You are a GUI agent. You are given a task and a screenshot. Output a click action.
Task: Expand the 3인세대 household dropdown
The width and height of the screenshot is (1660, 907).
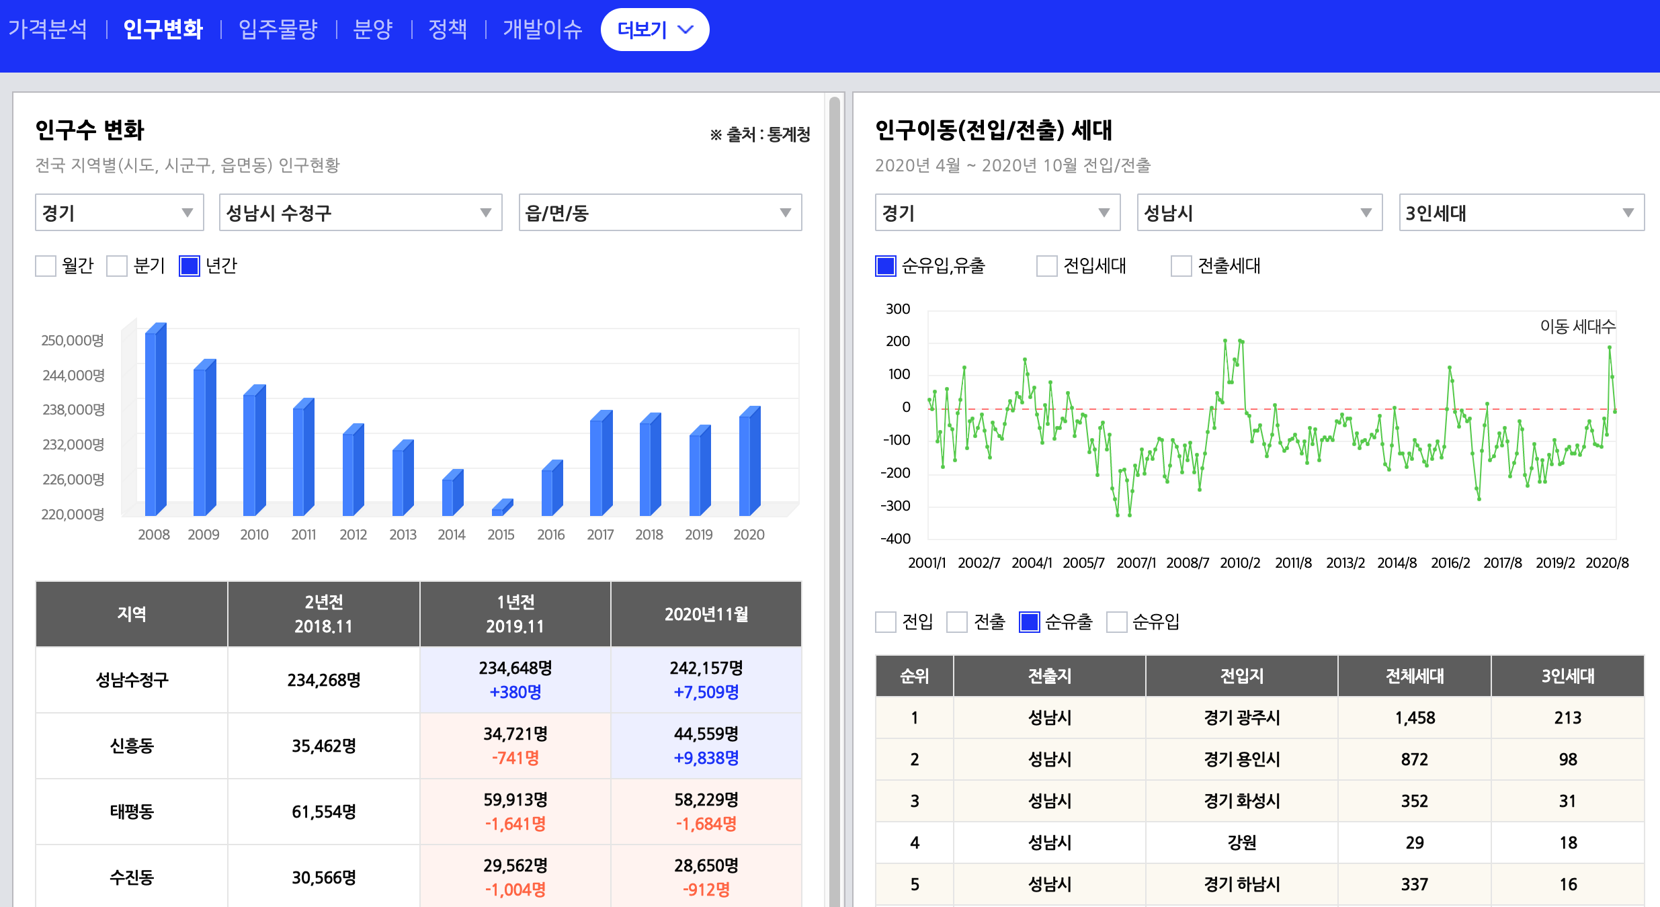[1521, 213]
